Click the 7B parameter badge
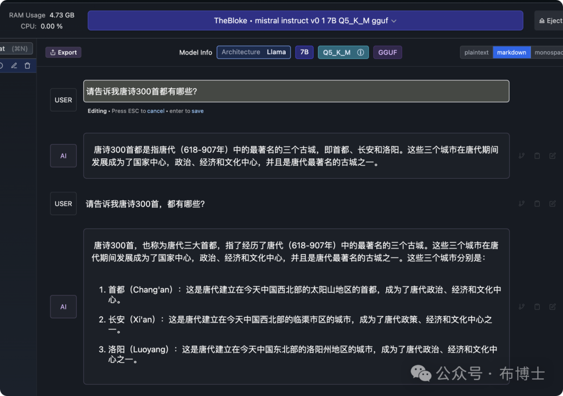This screenshot has height=396, width=563. (304, 52)
